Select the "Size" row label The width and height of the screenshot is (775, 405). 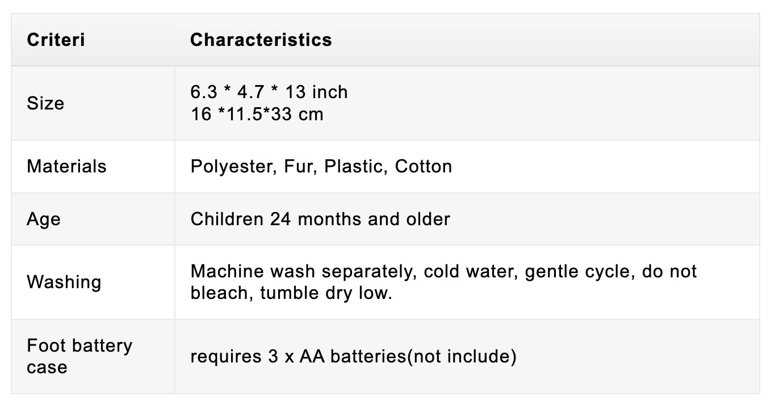click(45, 103)
